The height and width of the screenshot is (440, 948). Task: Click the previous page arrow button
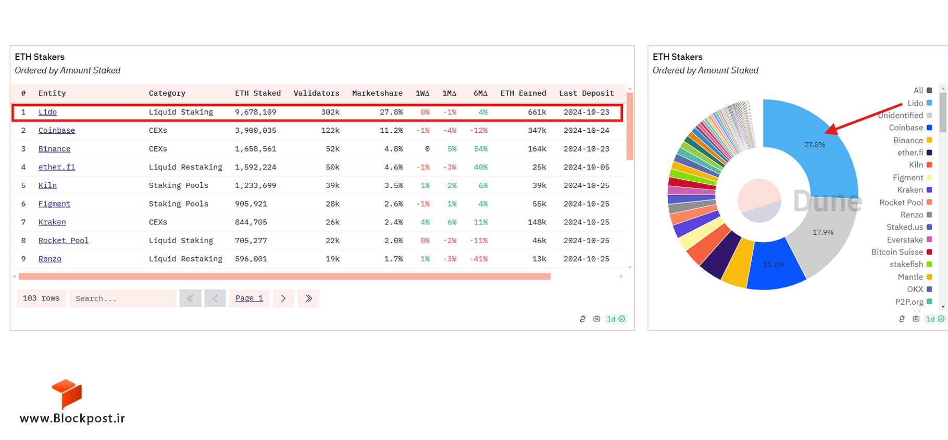(x=215, y=298)
